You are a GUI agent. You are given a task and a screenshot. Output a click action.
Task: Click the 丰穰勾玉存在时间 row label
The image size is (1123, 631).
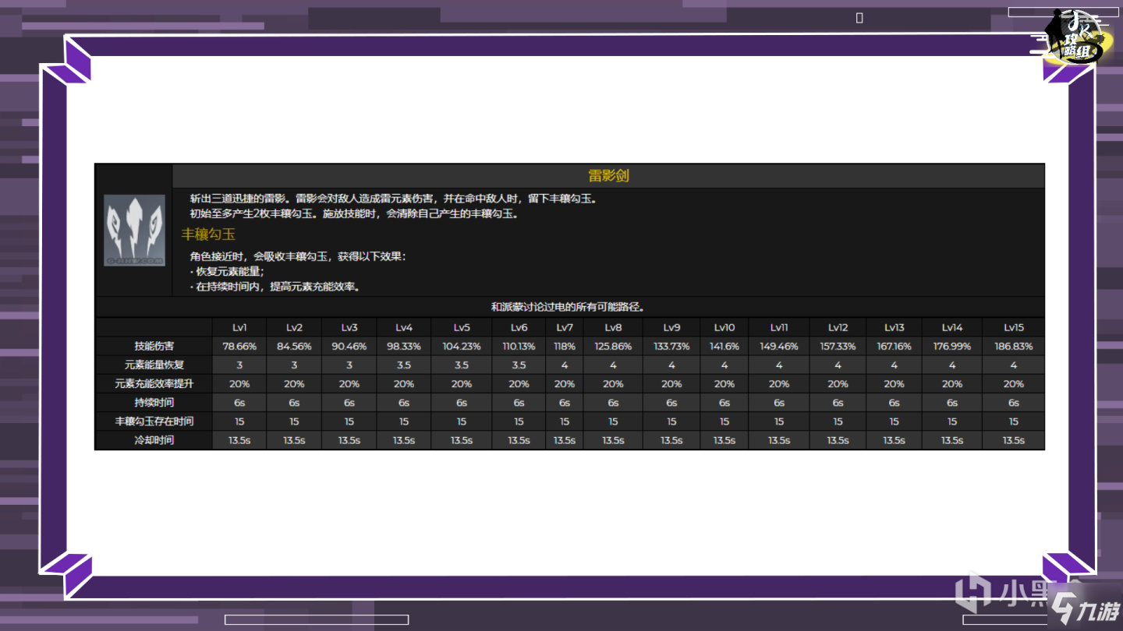coord(154,421)
